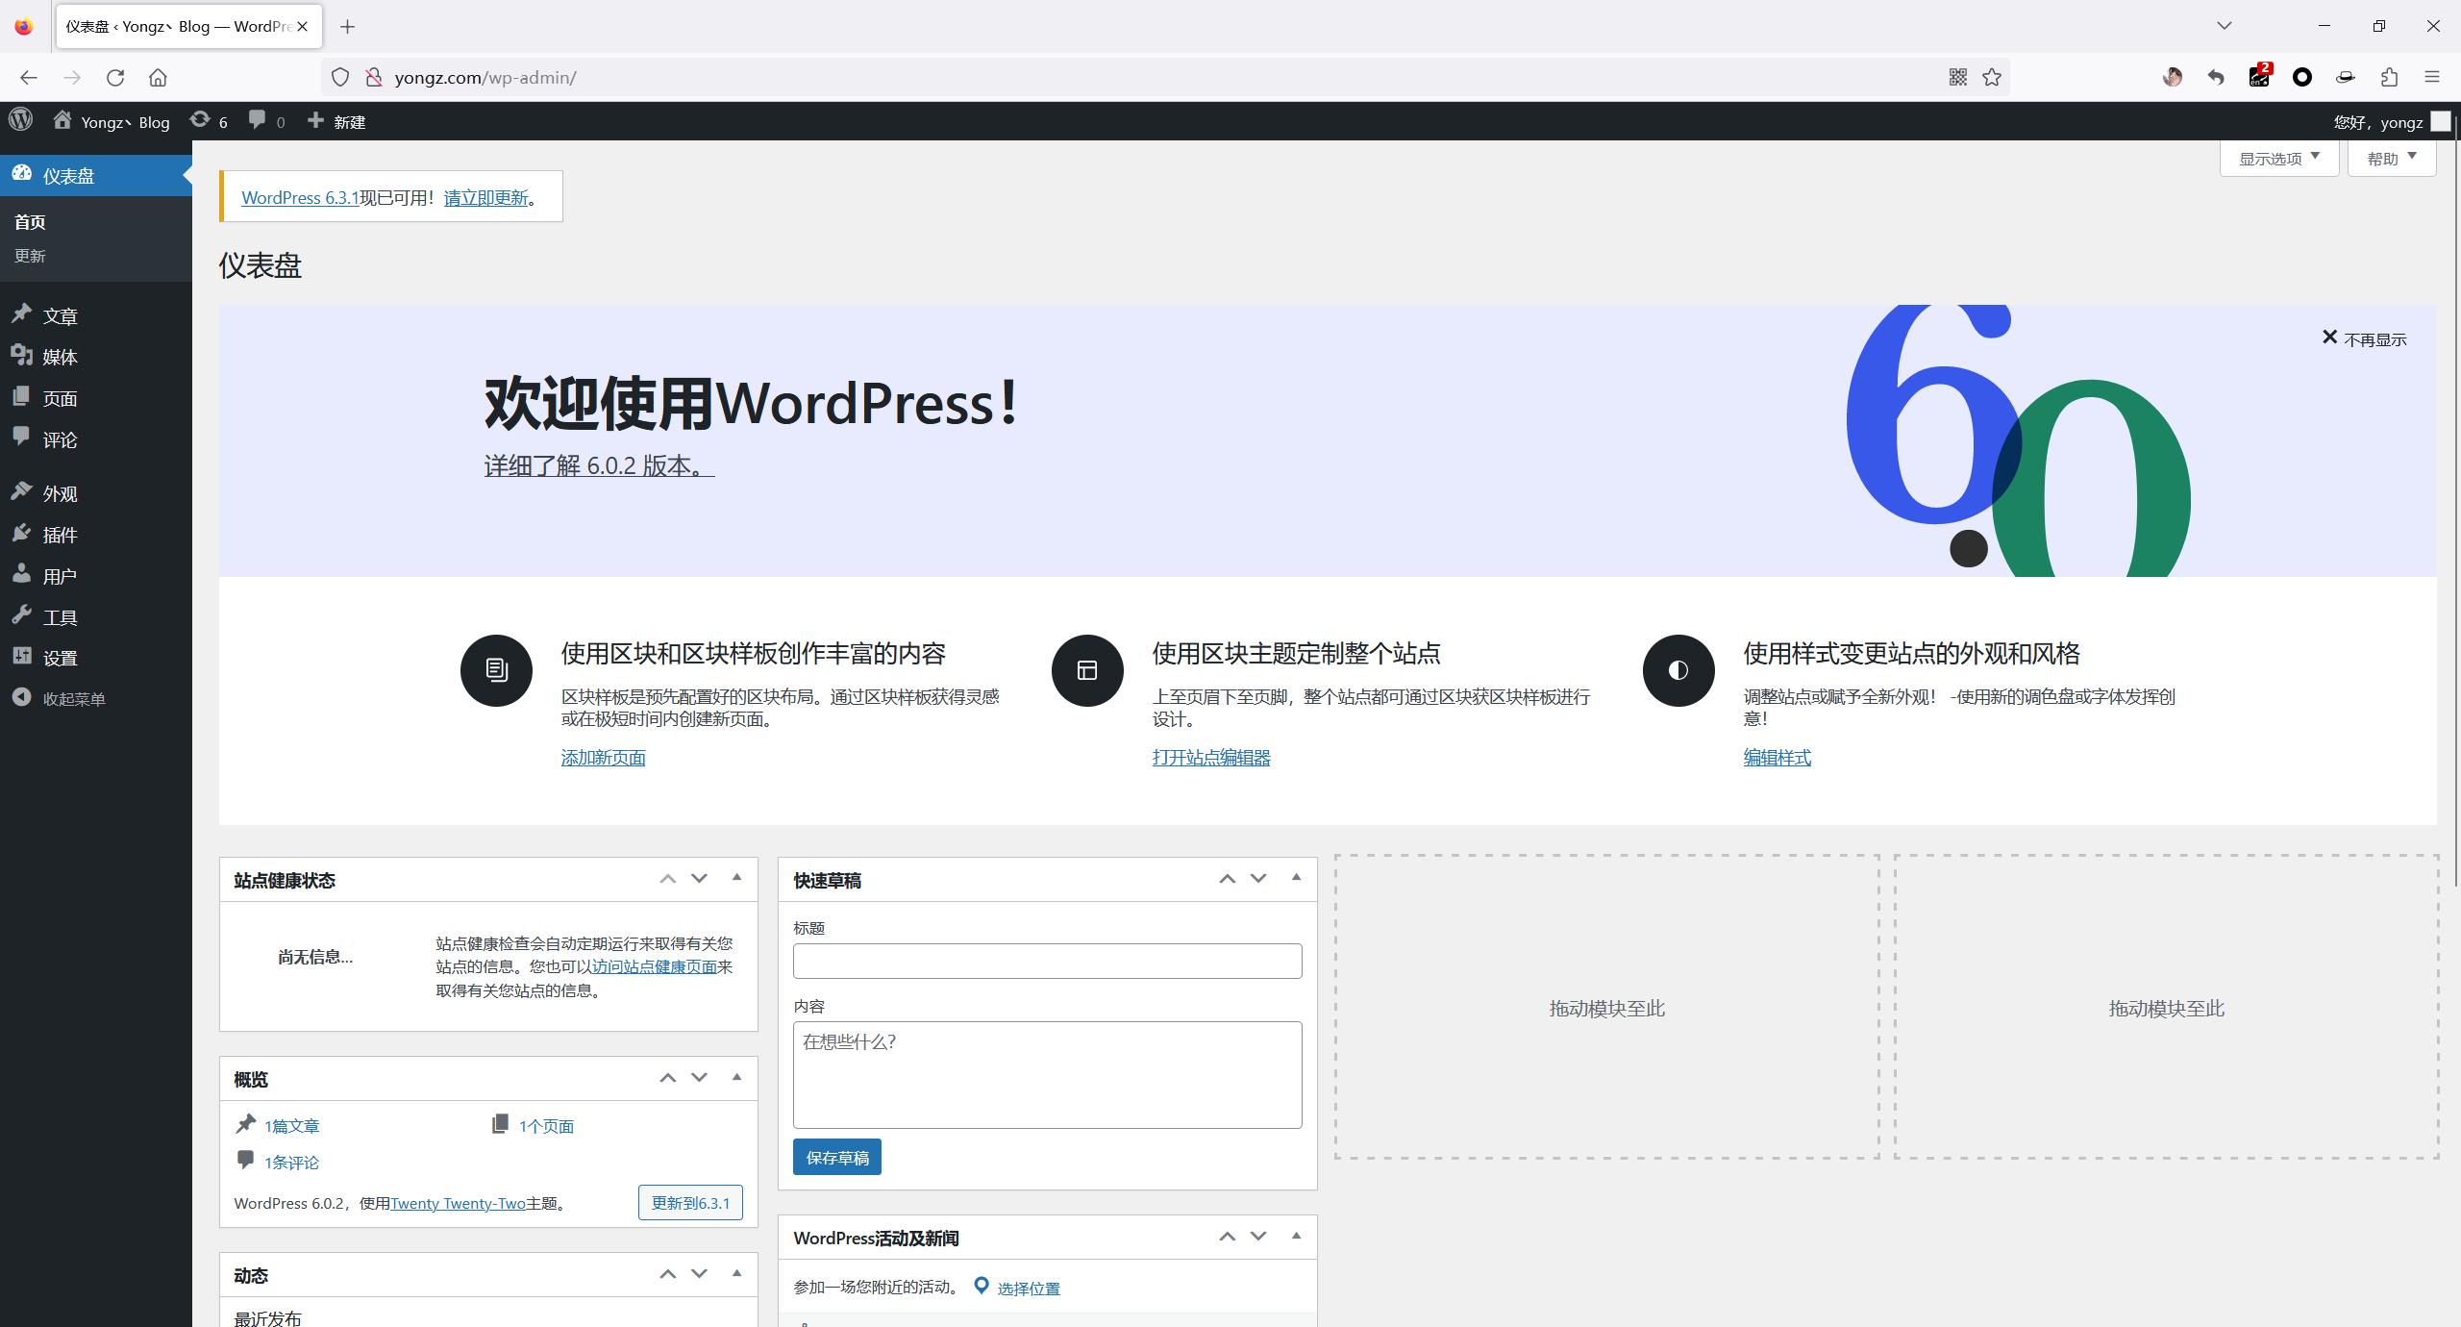Click the 工具 wrench icon

tap(22, 615)
